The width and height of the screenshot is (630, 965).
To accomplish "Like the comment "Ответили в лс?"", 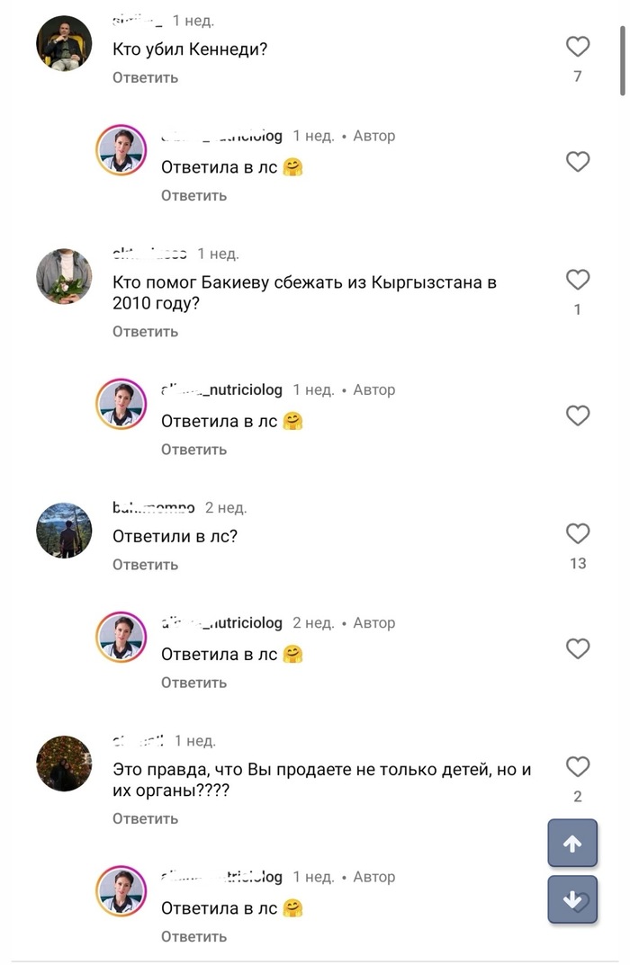I will pyautogui.click(x=577, y=534).
